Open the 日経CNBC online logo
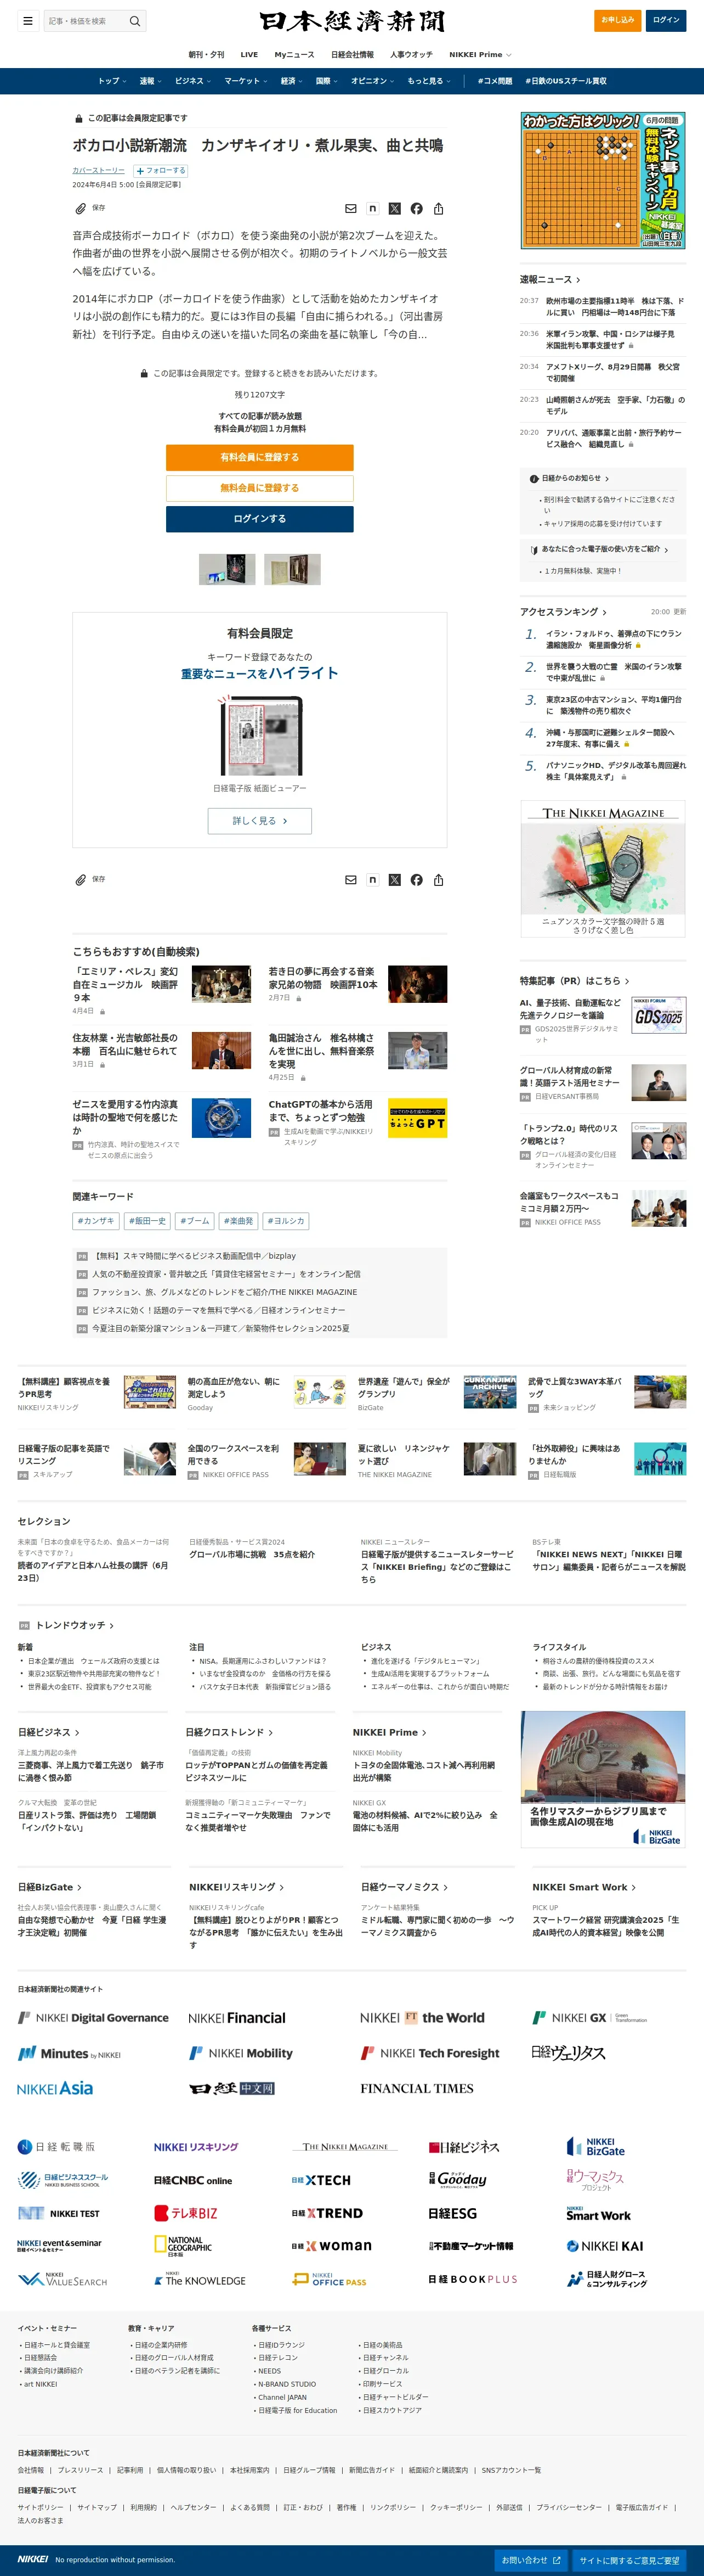 coord(193,2180)
